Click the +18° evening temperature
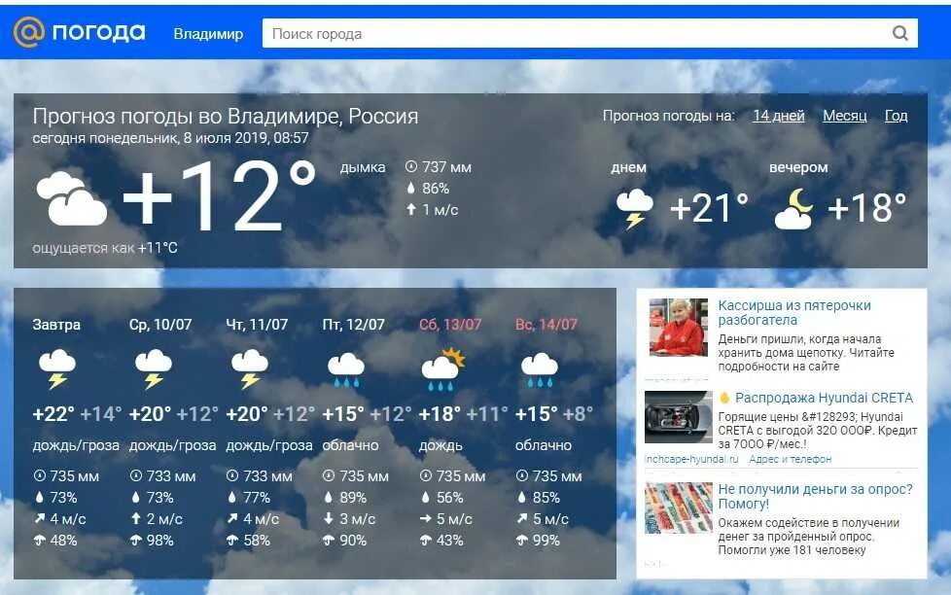This screenshot has width=951, height=595. (x=866, y=208)
